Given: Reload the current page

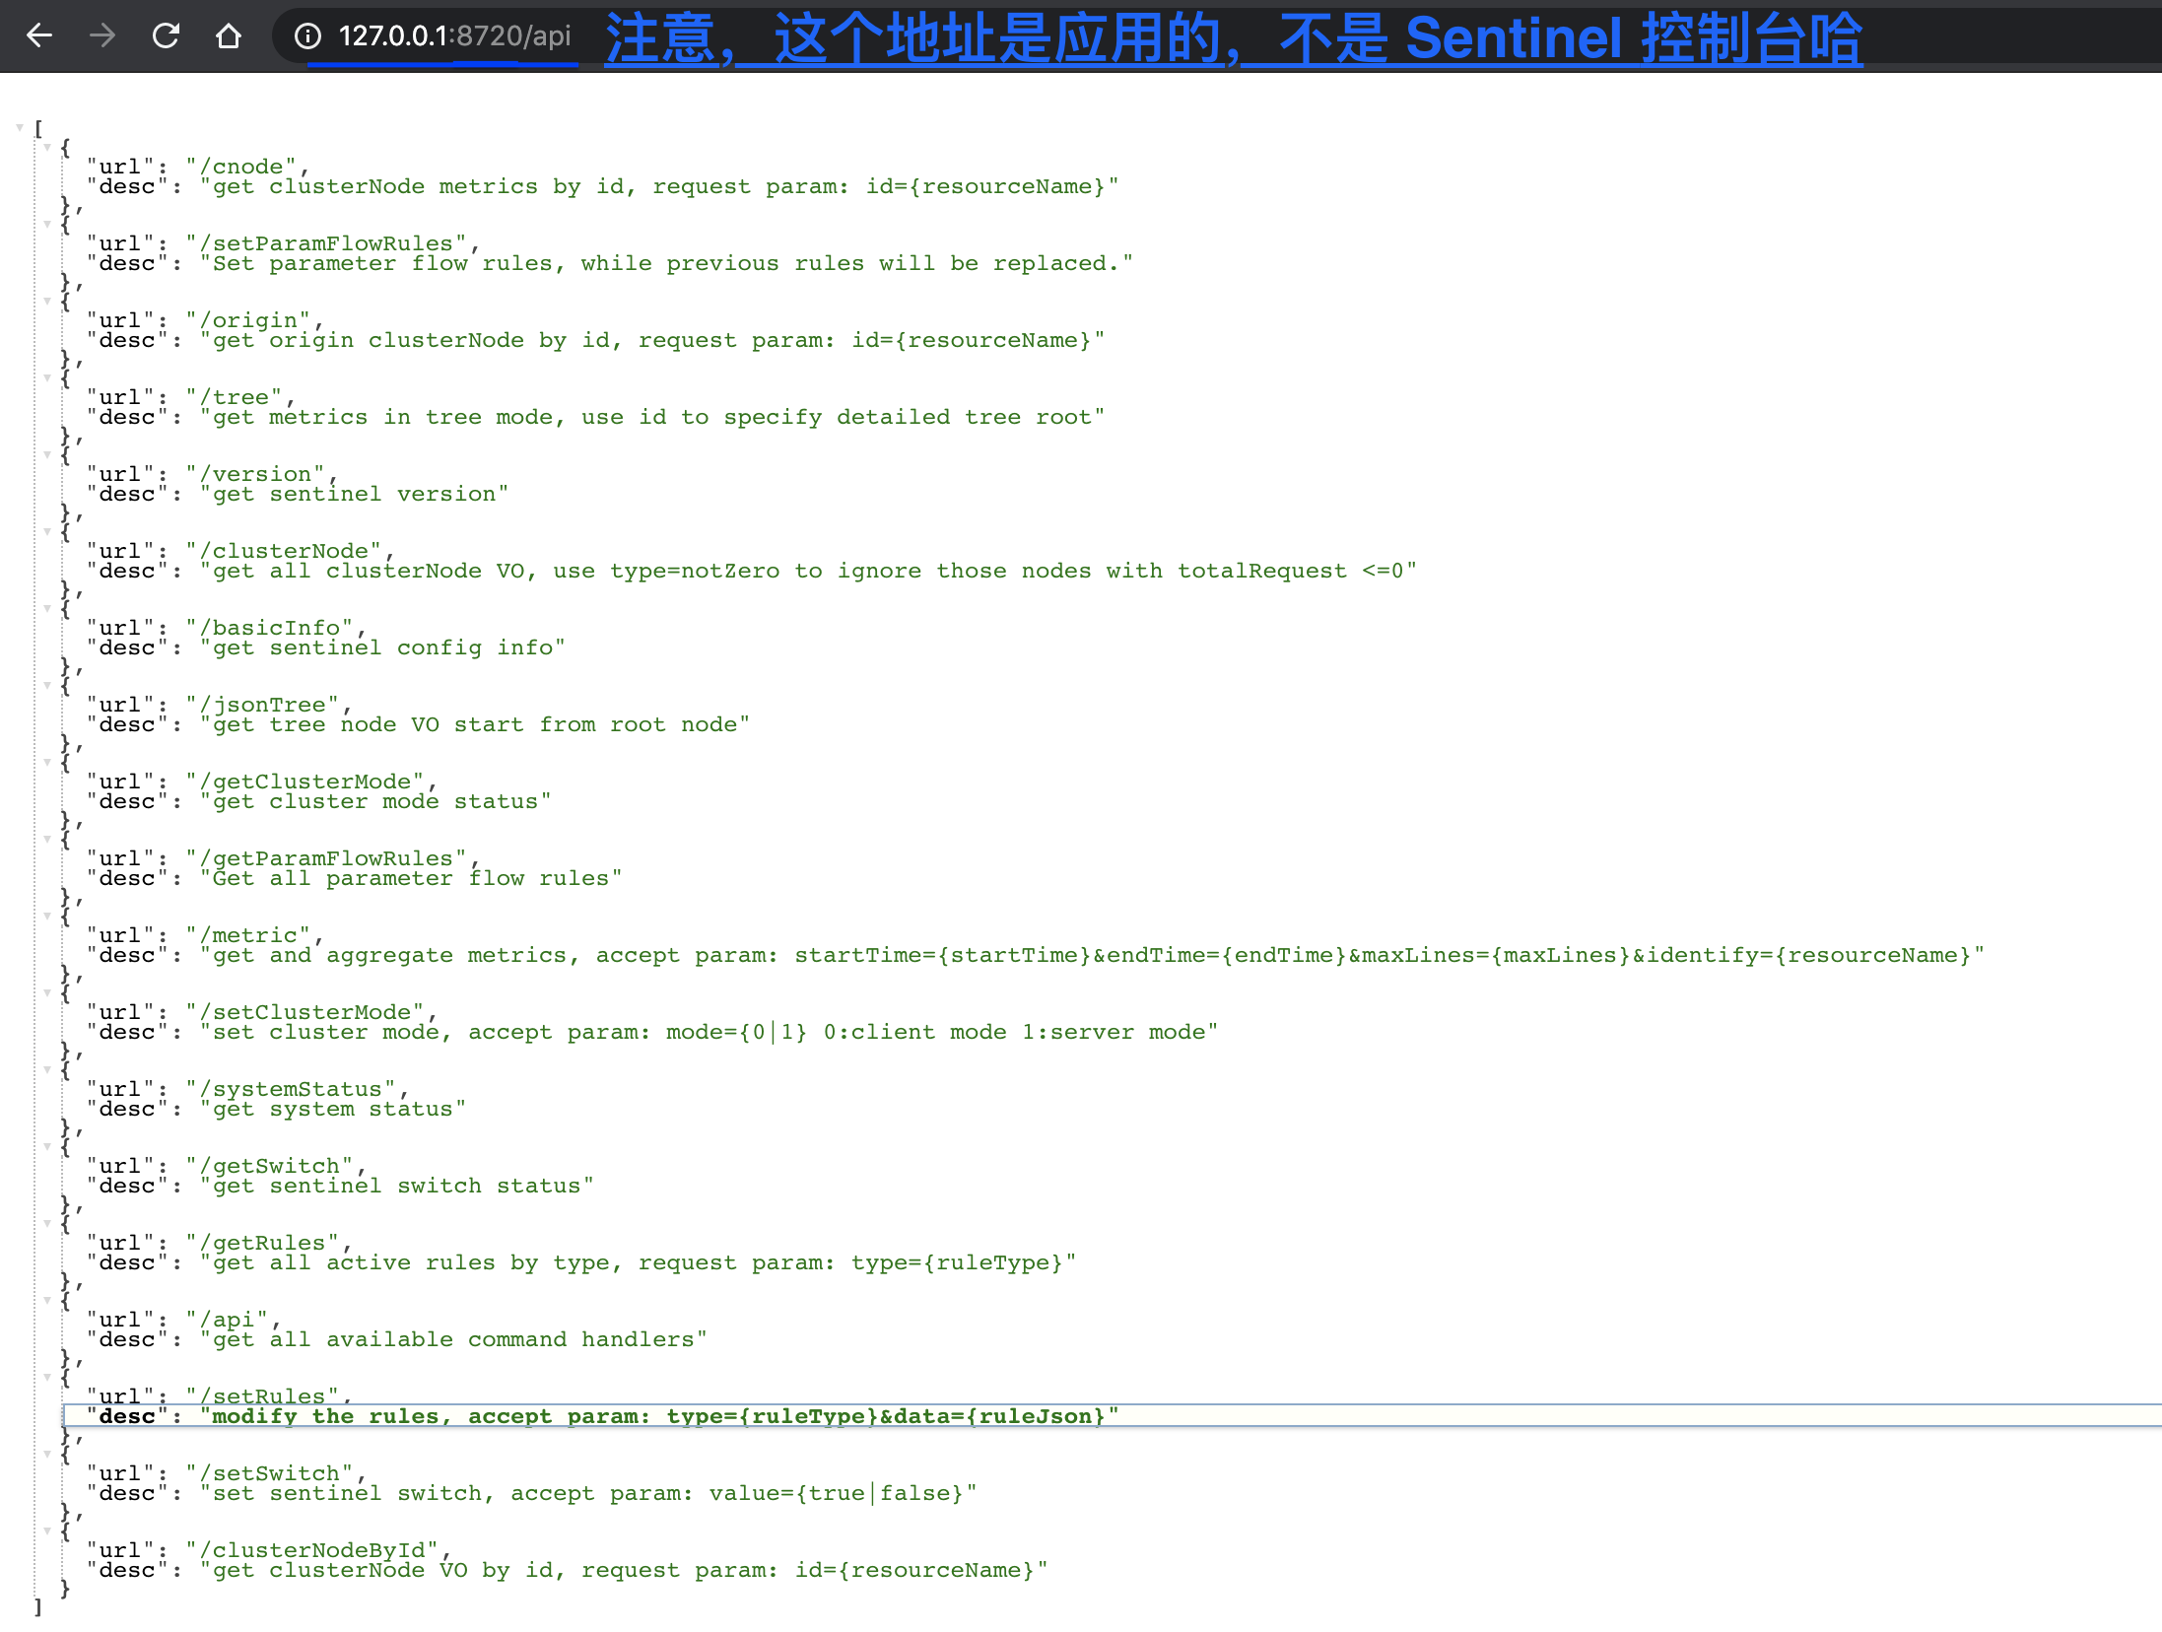Looking at the screenshot, I should (x=166, y=35).
